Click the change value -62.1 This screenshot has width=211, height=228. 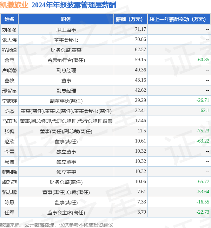(204, 111)
